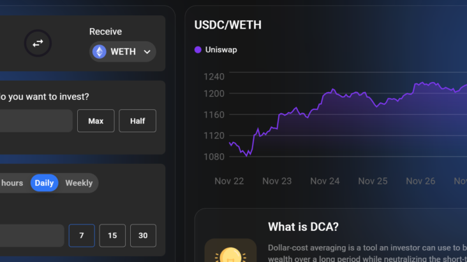
Task: Click the Nov 24 date on chart axis
Action: (325, 181)
